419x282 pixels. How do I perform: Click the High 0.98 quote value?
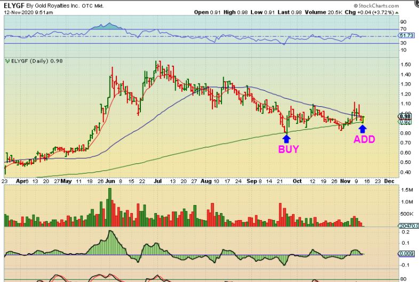pyautogui.click(x=236, y=12)
